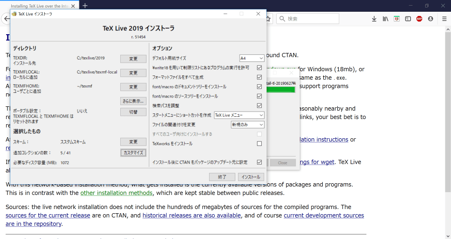Viewport: 451px width, 239px height.
Task: Click the bookmark star icon
Action: pyautogui.click(x=268, y=19)
